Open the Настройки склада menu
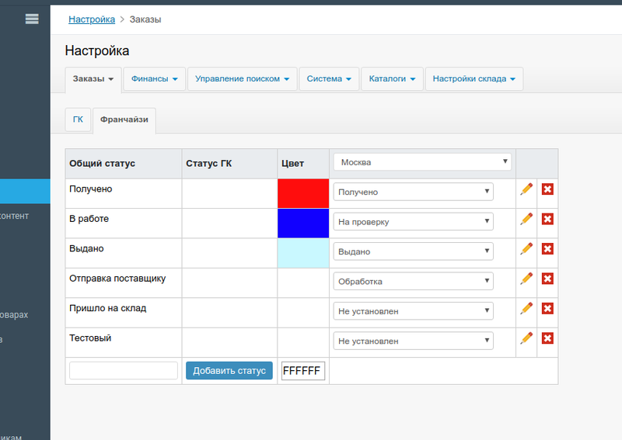 [473, 79]
